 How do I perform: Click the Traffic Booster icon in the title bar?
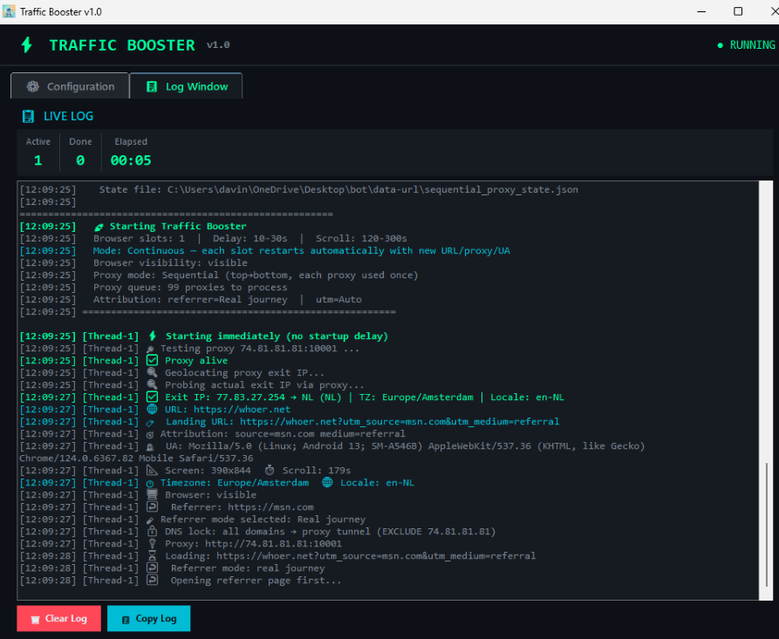pyautogui.click(x=10, y=11)
